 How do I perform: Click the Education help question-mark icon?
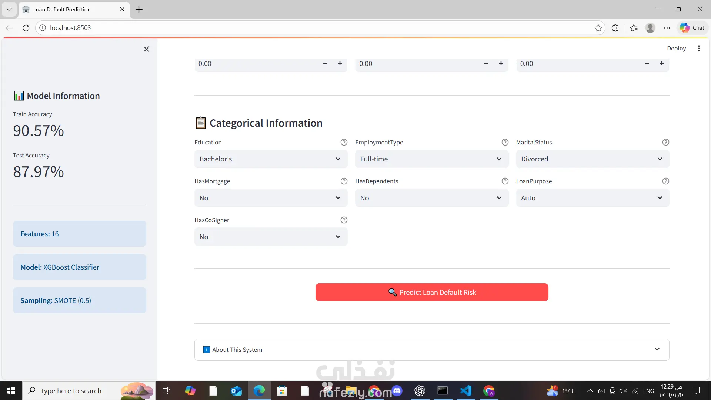[344, 142]
